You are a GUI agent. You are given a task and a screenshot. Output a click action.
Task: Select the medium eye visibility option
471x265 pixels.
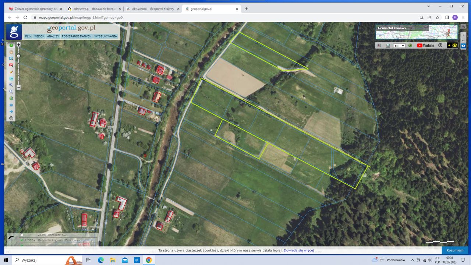[463, 40]
